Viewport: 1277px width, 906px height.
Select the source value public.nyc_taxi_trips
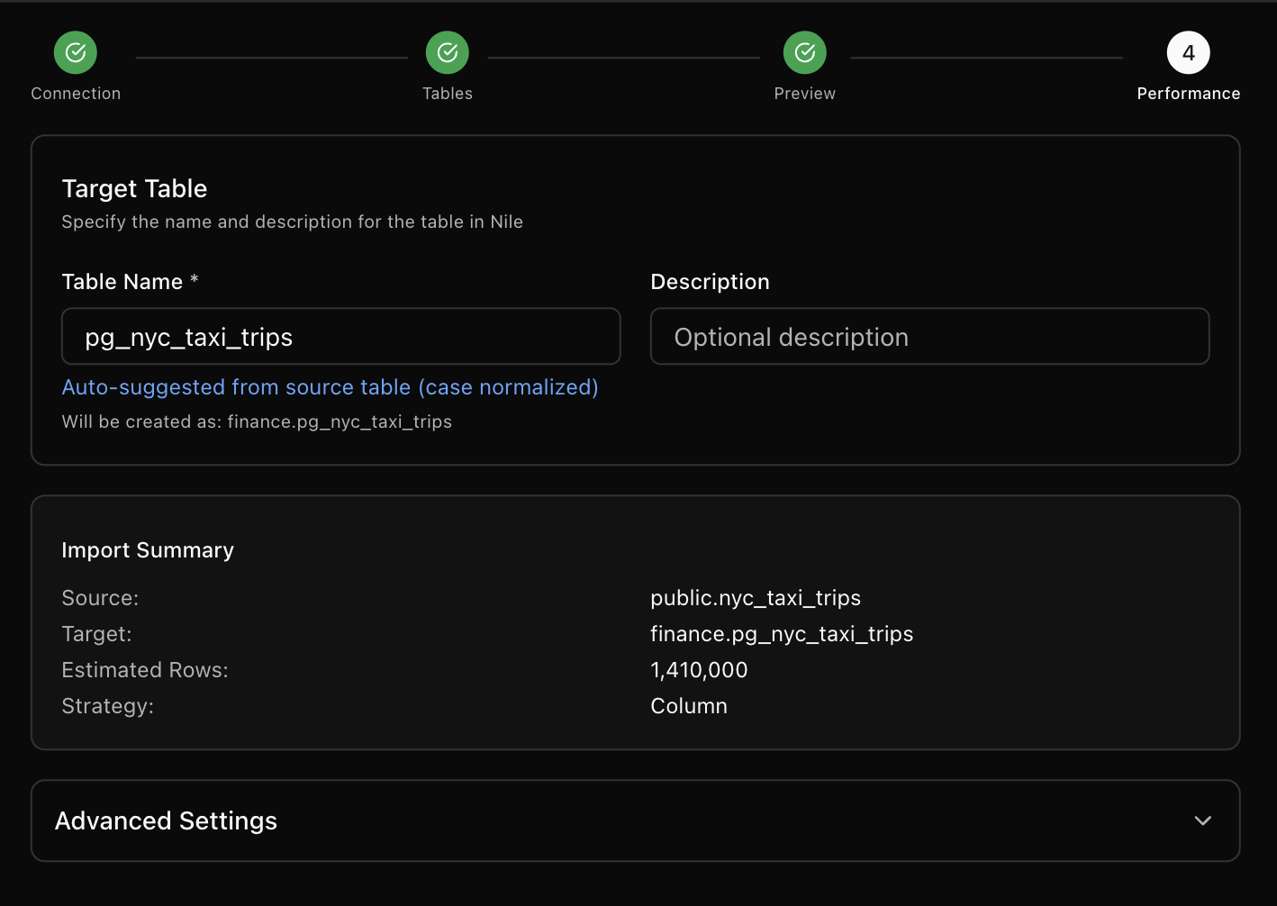click(x=756, y=598)
